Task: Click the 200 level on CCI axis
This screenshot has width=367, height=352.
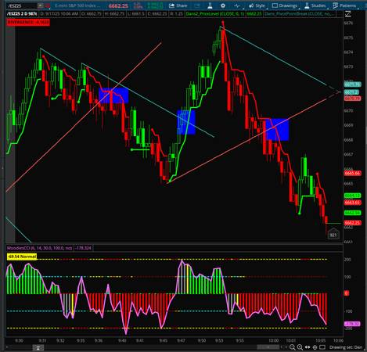Action: click(x=347, y=260)
